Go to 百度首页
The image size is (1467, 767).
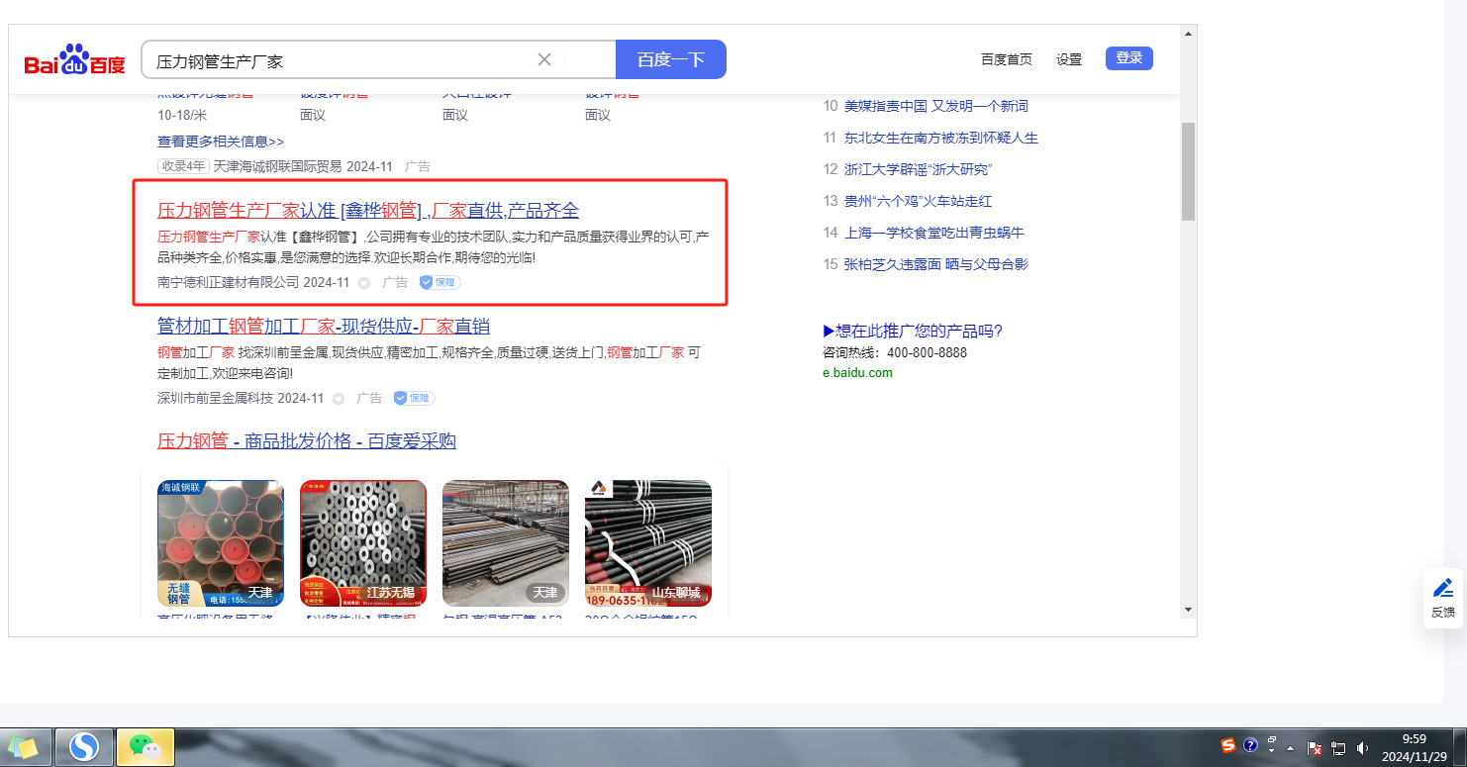(x=1007, y=59)
